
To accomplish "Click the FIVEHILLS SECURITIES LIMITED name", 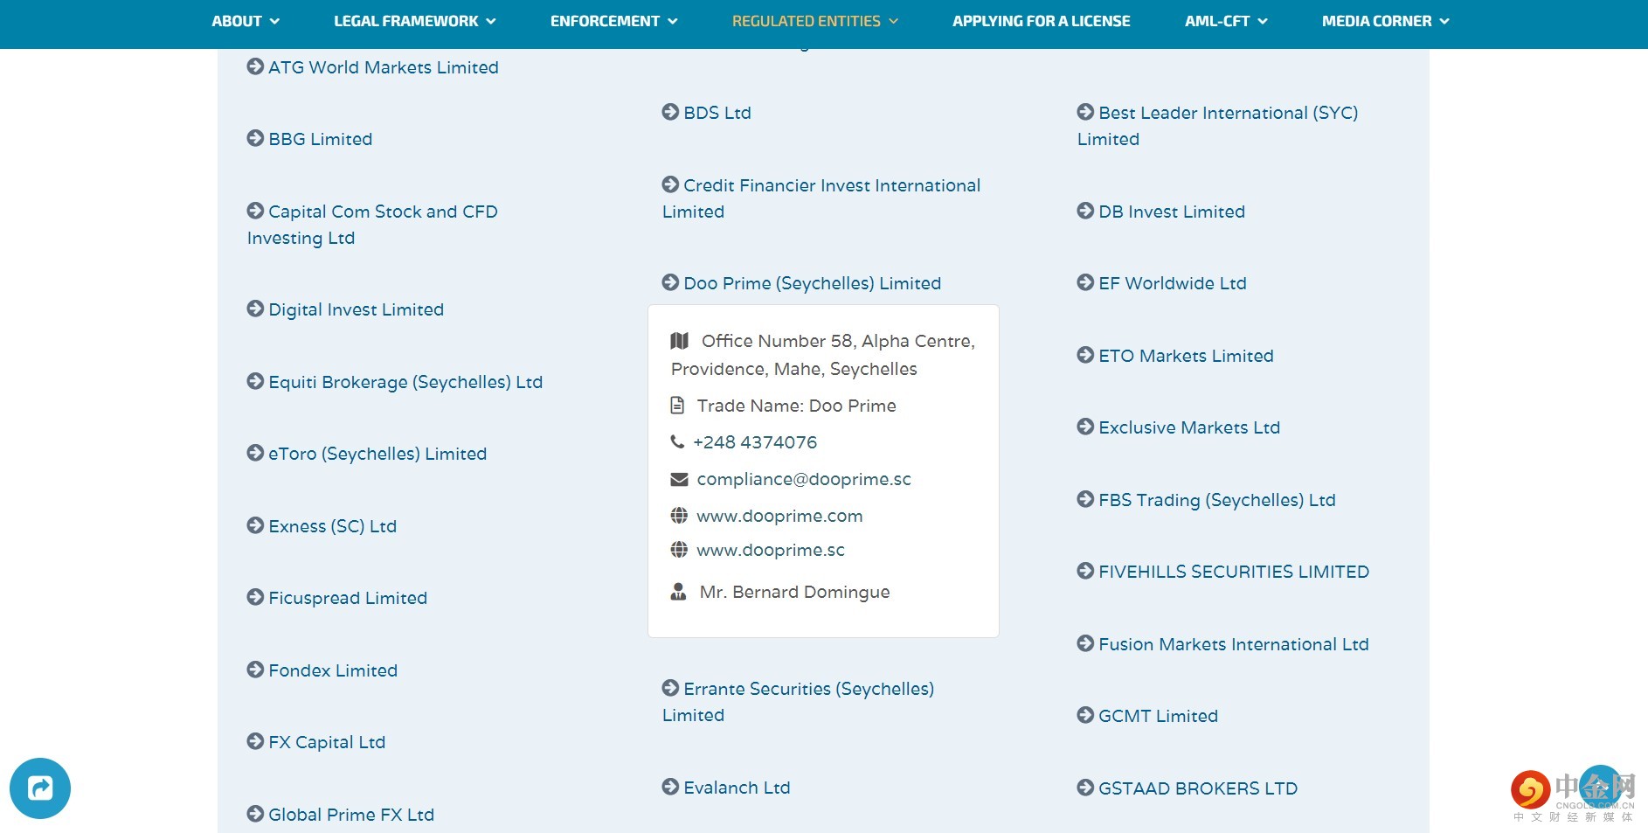I will [1234, 572].
